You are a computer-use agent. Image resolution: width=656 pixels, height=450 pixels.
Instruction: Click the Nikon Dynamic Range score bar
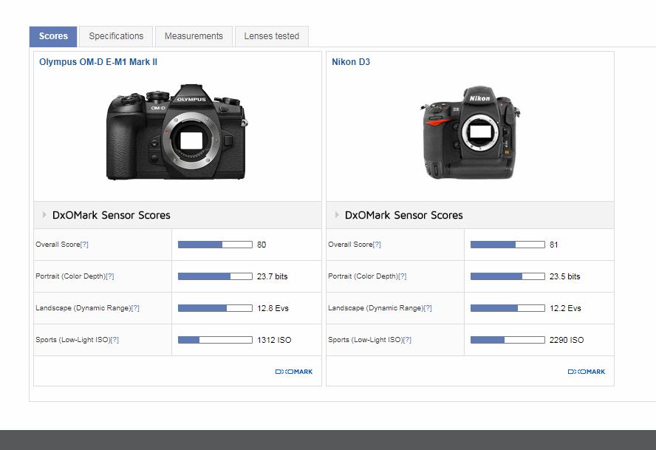point(508,308)
